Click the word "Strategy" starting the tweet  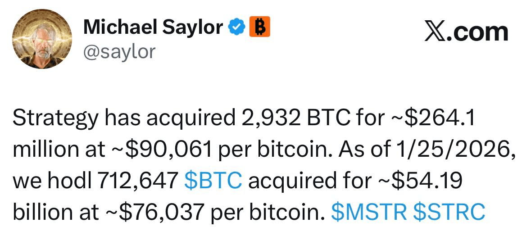(54, 119)
